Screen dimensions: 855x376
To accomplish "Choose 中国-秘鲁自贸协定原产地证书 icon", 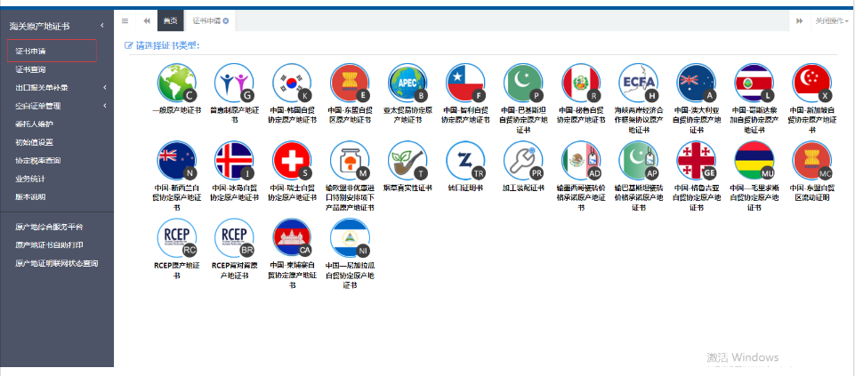I will [581, 83].
